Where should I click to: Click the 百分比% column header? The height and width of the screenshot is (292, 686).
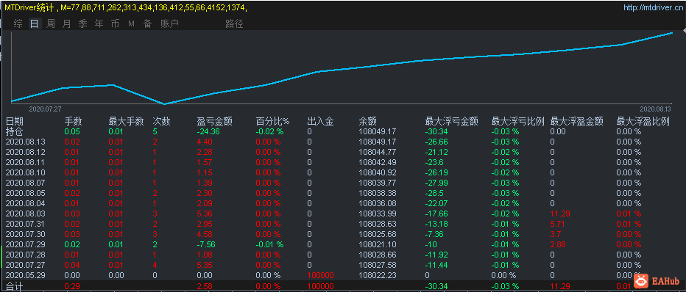272,121
